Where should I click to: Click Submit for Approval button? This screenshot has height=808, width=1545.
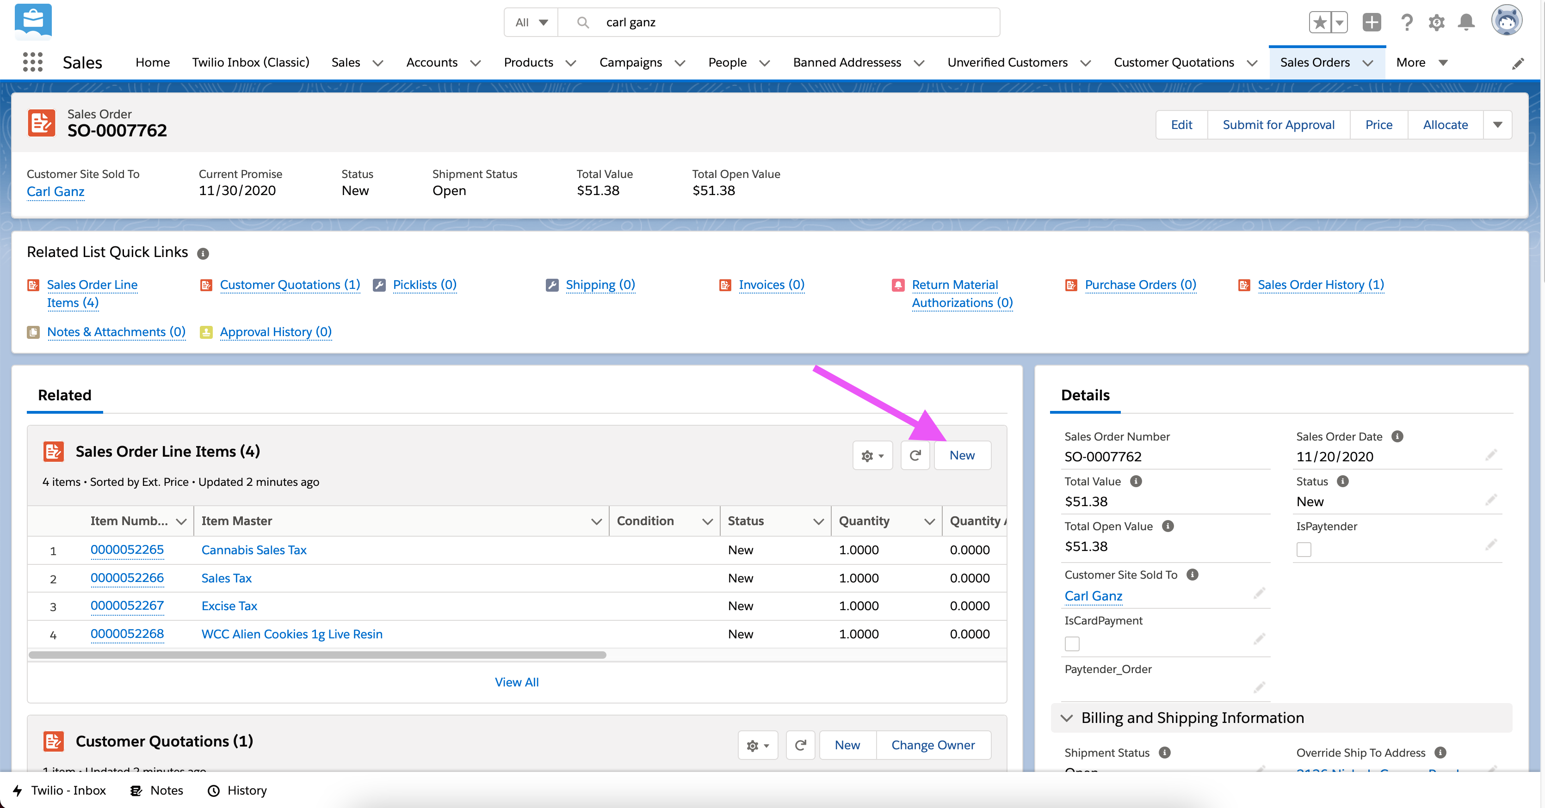point(1279,125)
